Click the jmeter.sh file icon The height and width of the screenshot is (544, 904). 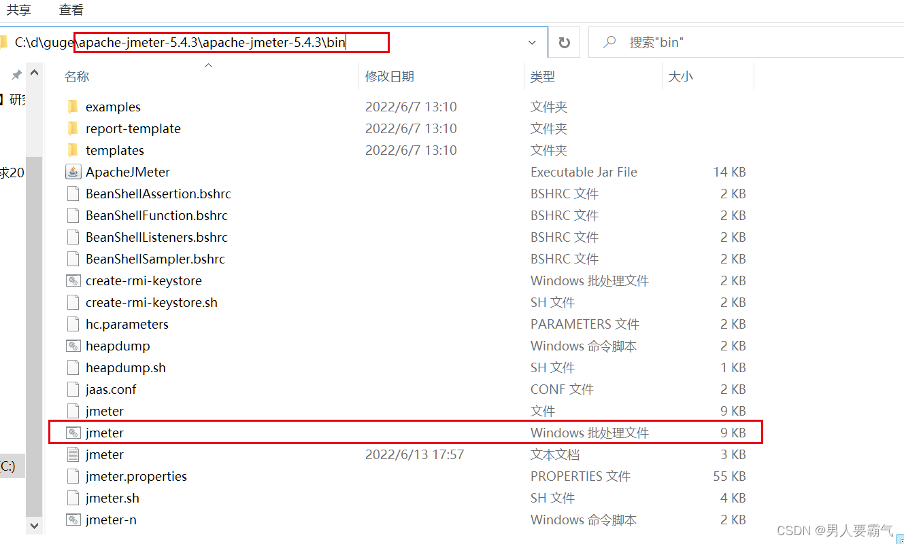pyautogui.click(x=73, y=498)
